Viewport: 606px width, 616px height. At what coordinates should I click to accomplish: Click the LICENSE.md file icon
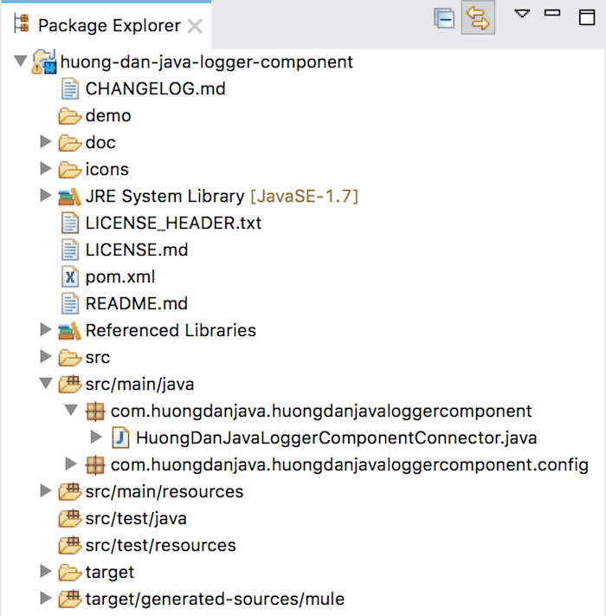coord(70,250)
